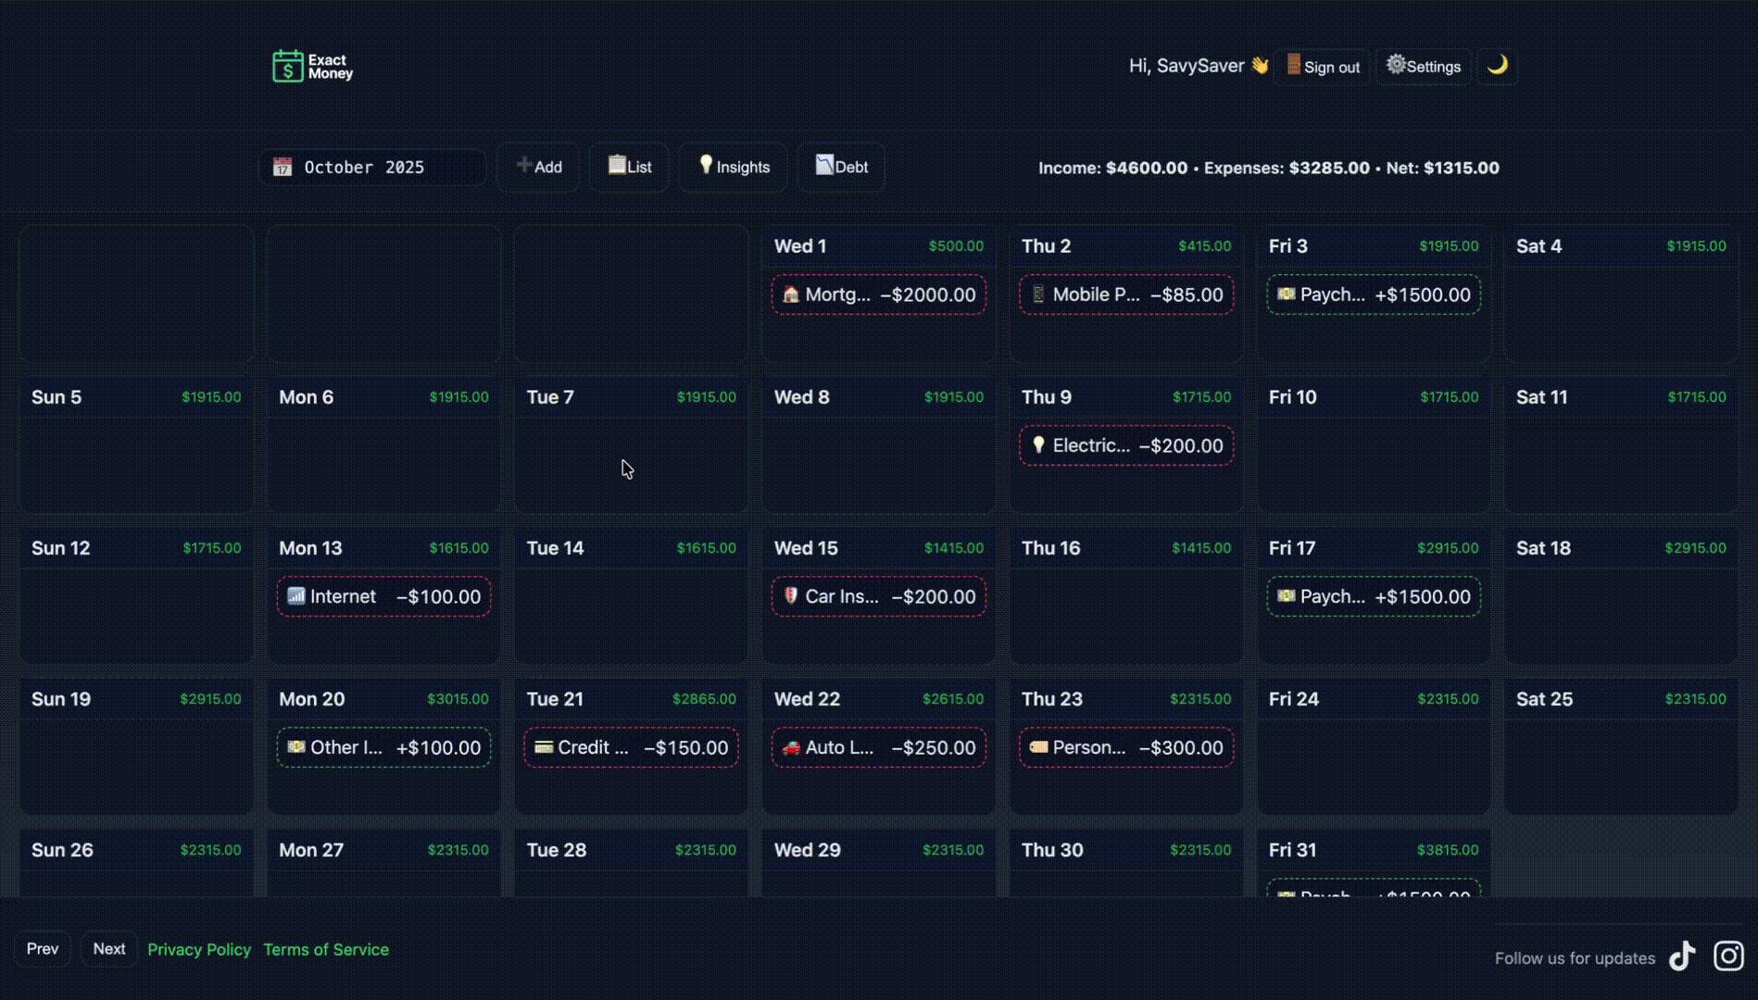Select the Mortgage expense on Wed 1

877,294
